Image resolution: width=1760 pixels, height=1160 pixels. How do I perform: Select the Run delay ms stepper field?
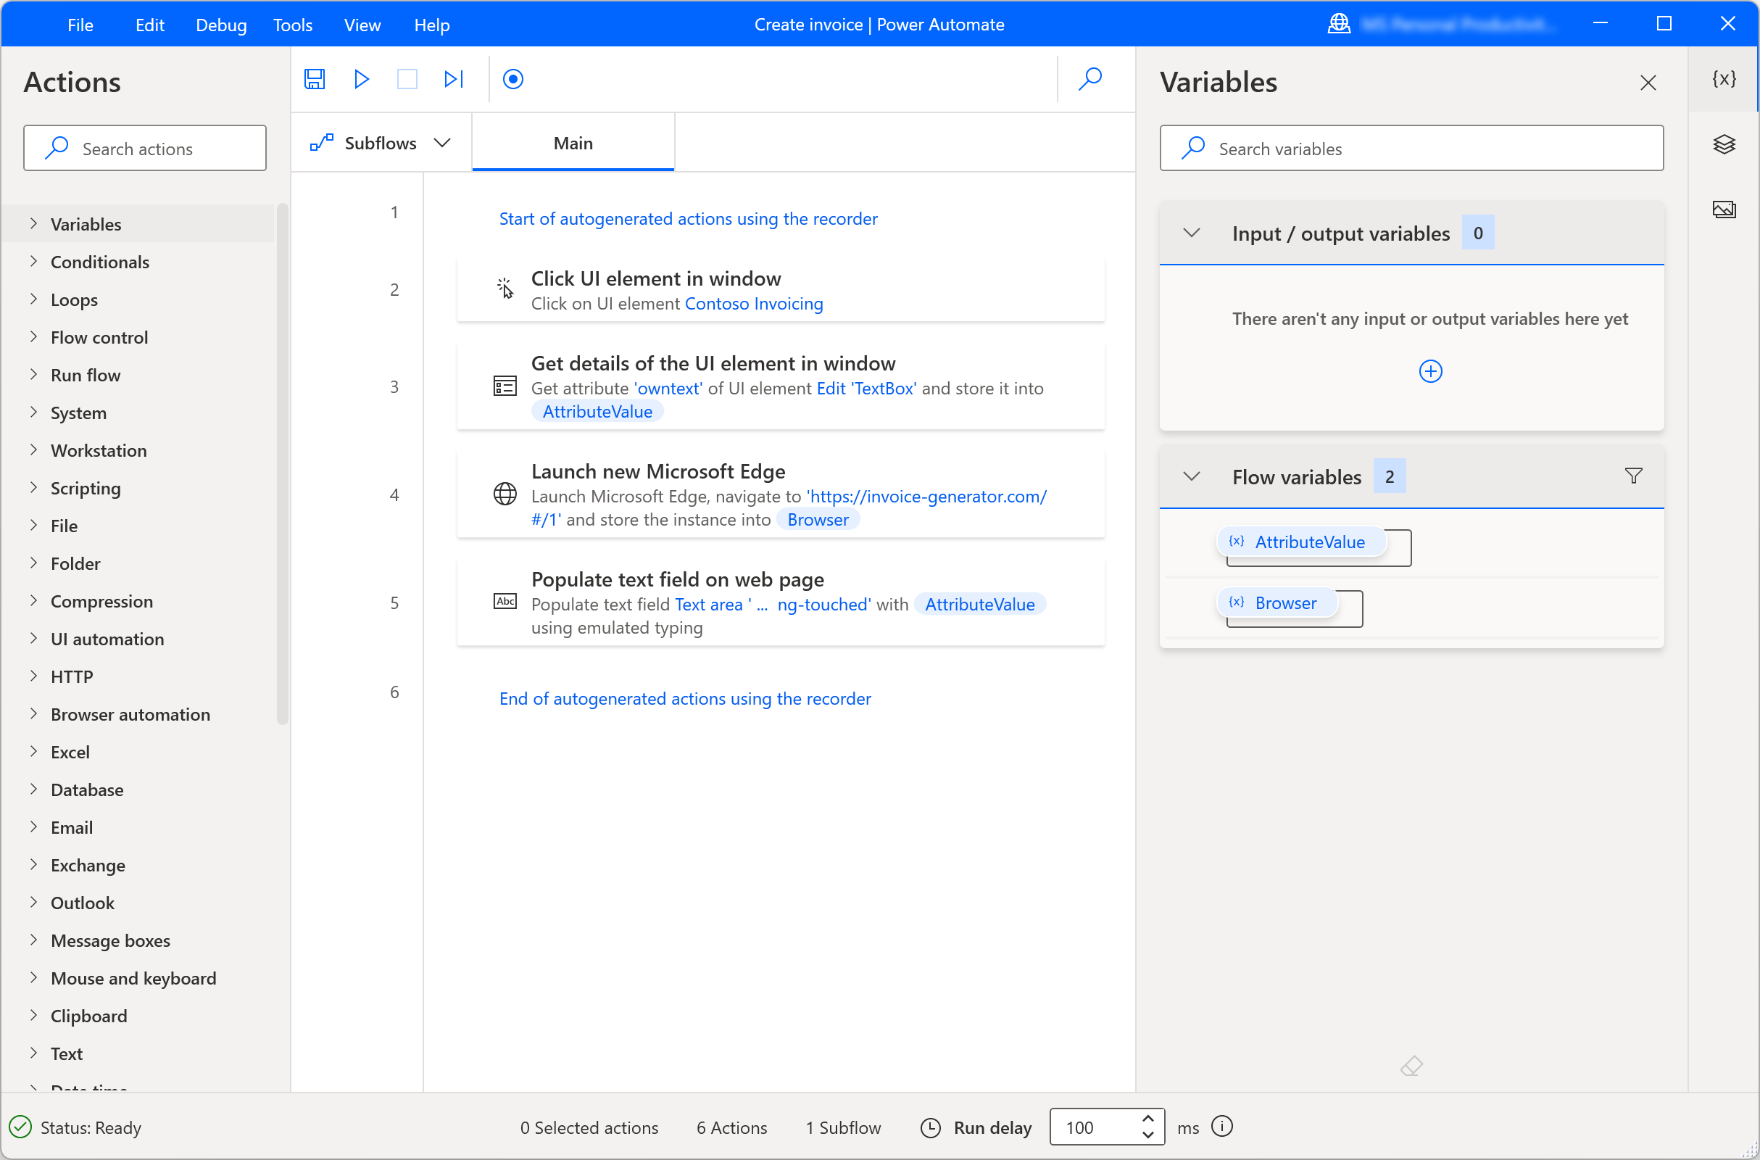pos(1106,1127)
